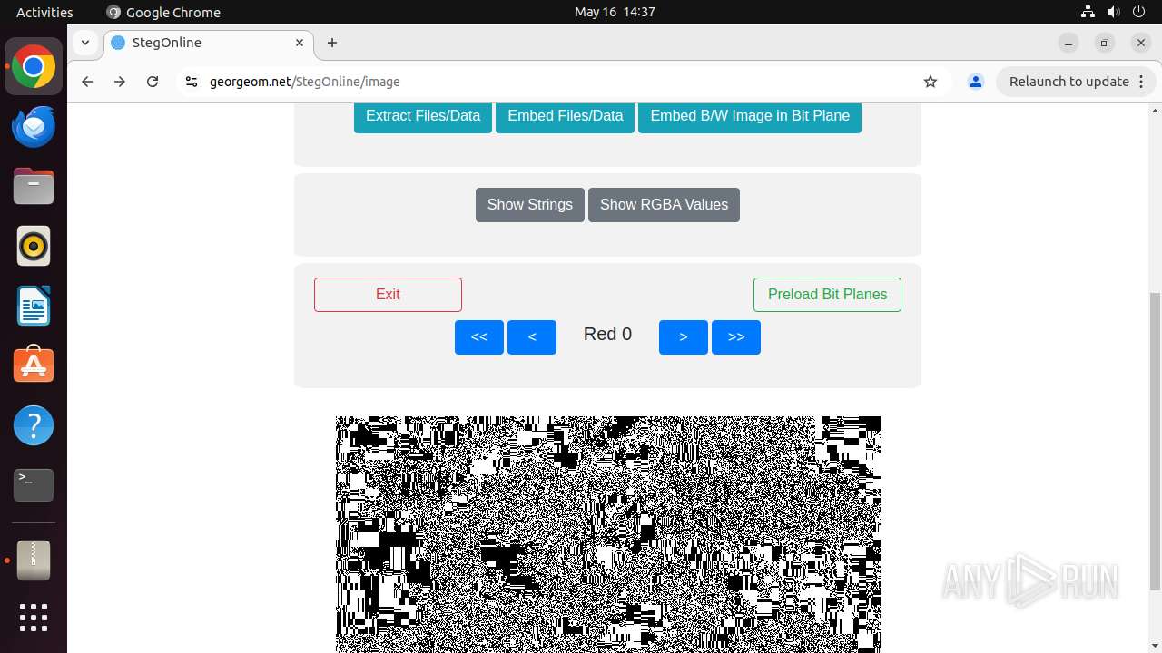The height and width of the screenshot is (653, 1162).
Task: Select the StegOnline tab
Action: click(209, 43)
